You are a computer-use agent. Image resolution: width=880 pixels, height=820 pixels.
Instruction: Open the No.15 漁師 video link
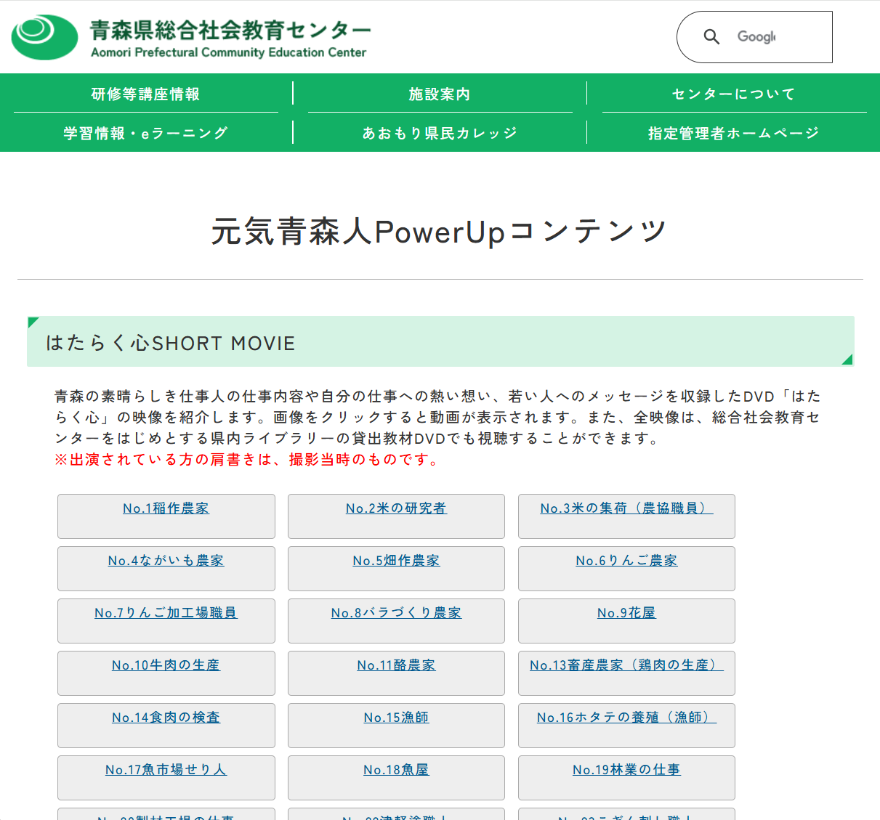[x=396, y=718]
